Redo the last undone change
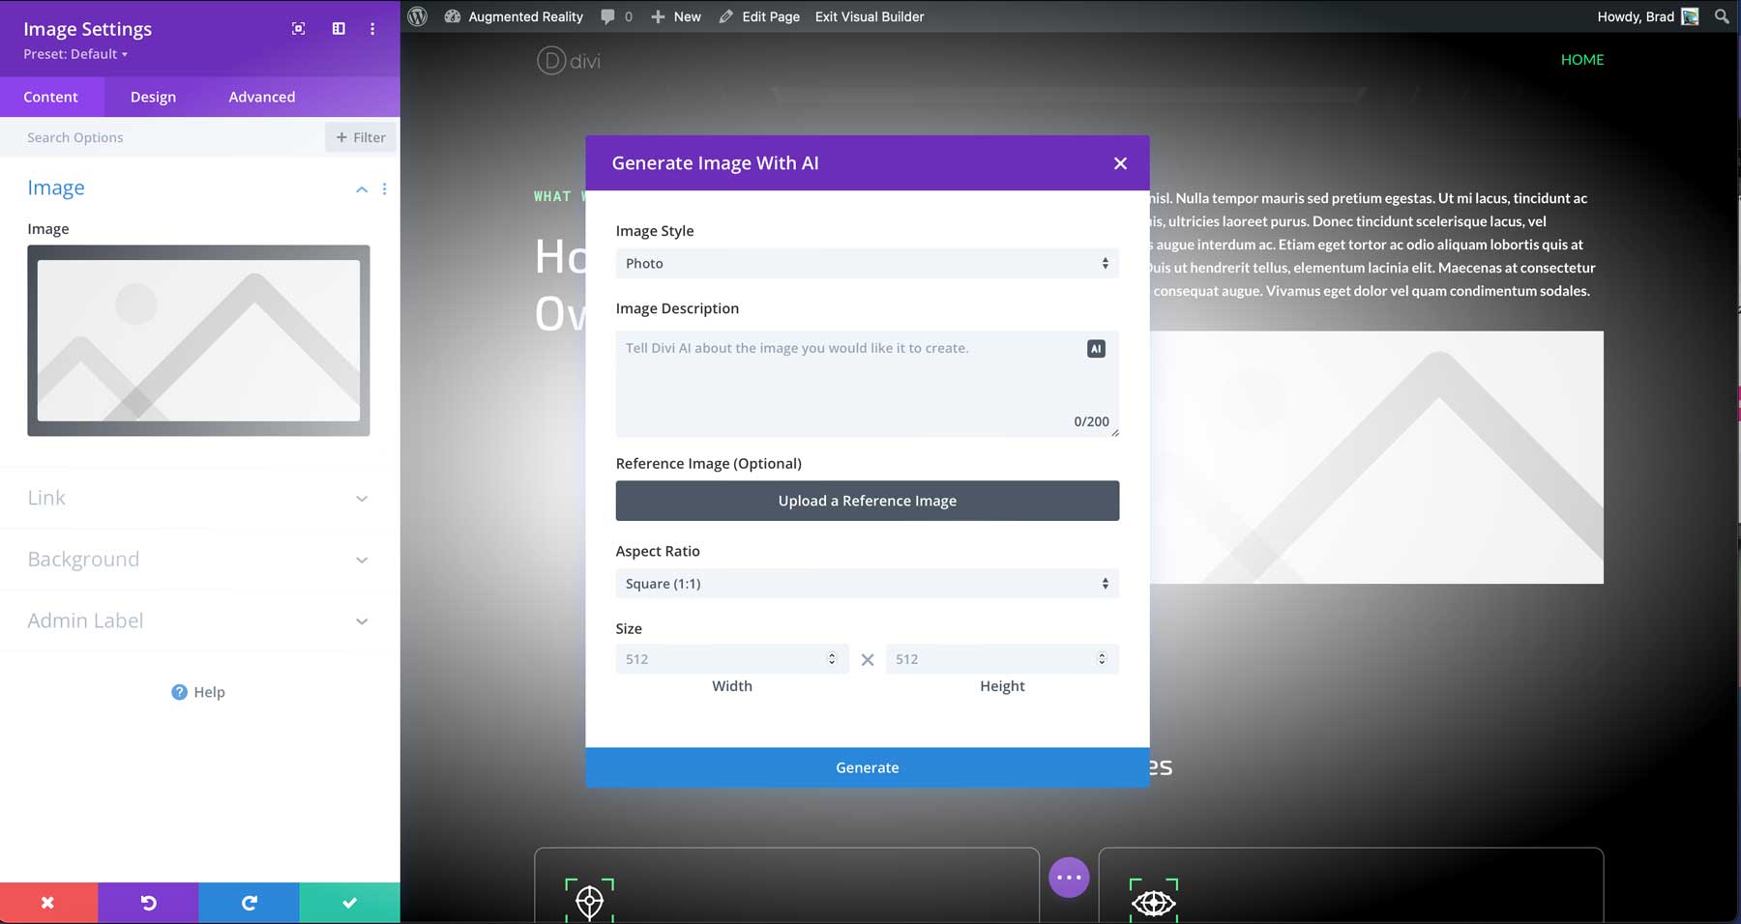The image size is (1741, 924). point(249,902)
